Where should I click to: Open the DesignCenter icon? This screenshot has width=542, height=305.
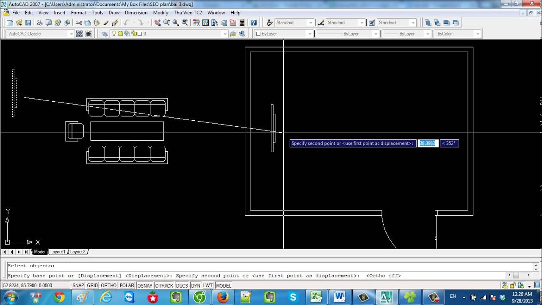(205, 22)
